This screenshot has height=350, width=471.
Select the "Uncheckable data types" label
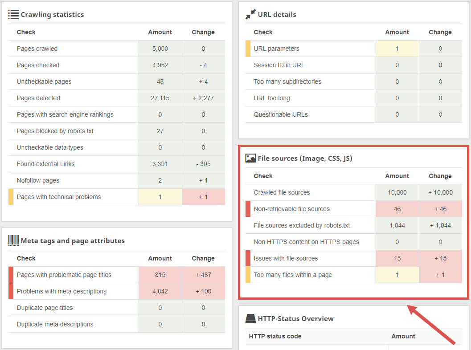[x=50, y=148]
